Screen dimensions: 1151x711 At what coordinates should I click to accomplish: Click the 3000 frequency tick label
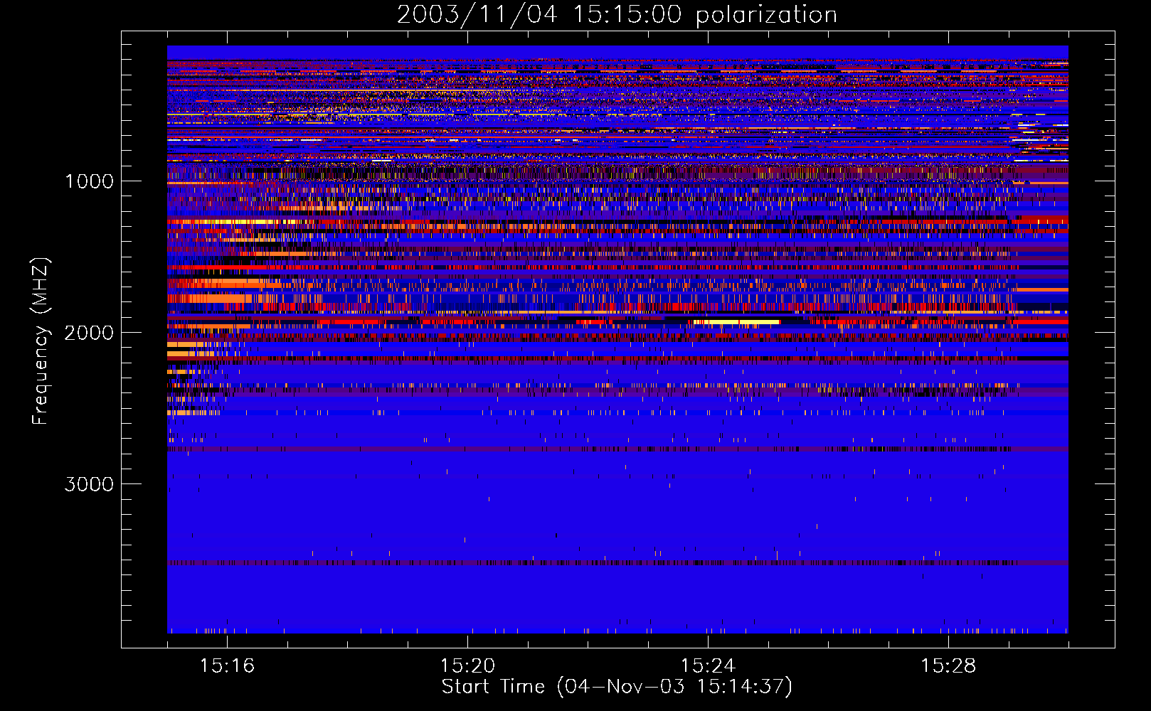click(x=89, y=484)
